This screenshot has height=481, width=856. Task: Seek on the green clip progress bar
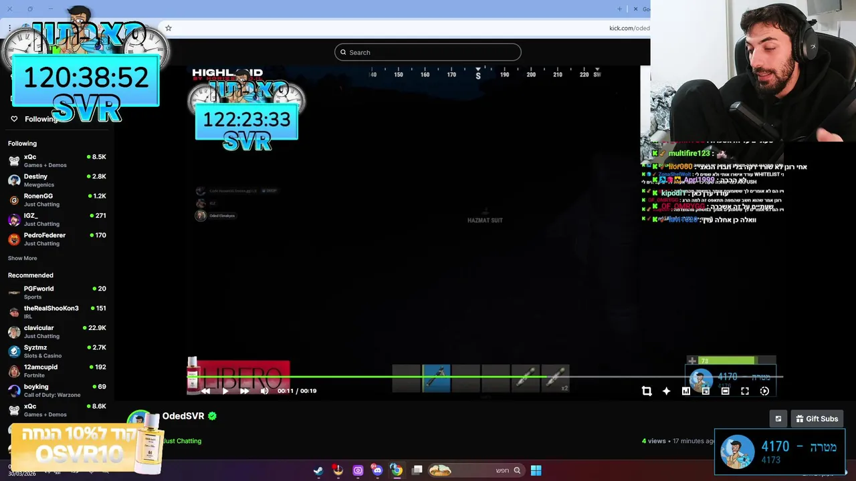tap(485, 377)
